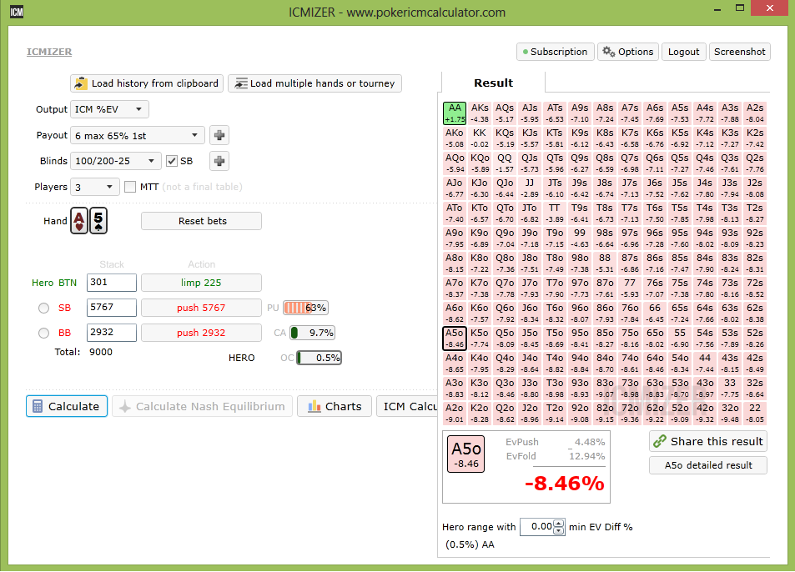This screenshot has height=572, width=795.
Task: Click the large A5o hand tile
Action: click(466, 454)
